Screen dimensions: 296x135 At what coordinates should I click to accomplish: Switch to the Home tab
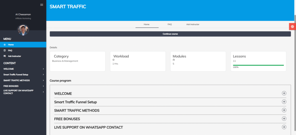point(147,24)
